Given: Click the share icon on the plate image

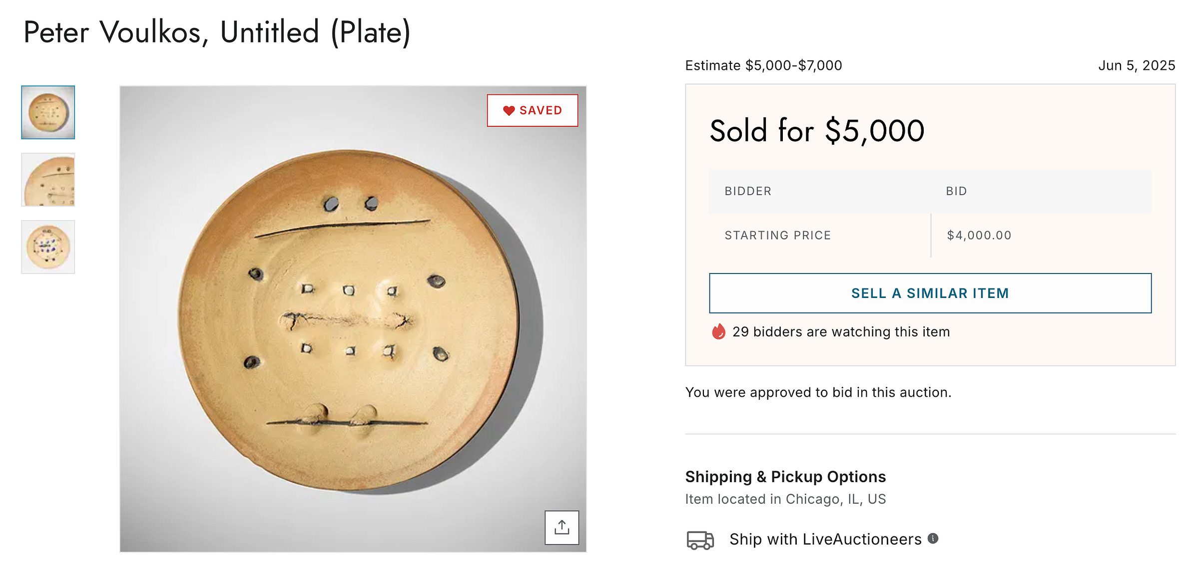Looking at the screenshot, I should [562, 527].
